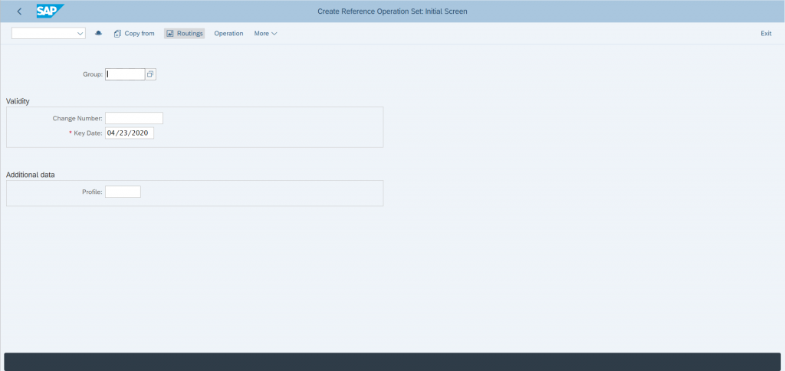Open the command field dropdown
This screenshot has width=785, height=371.
tap(80, 34)
